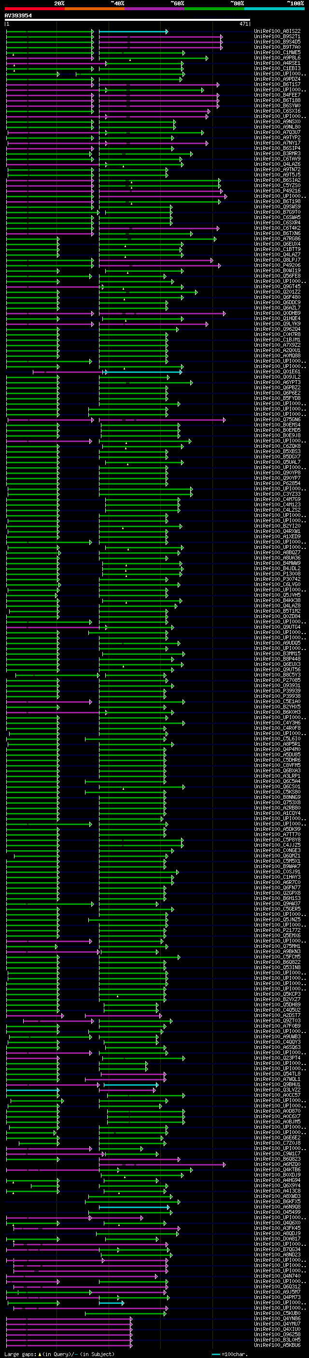This screenshot has width=309, height=1358.
Task: Select the UniRef100_Q0DHB9 label
Action: coord(278,313)
